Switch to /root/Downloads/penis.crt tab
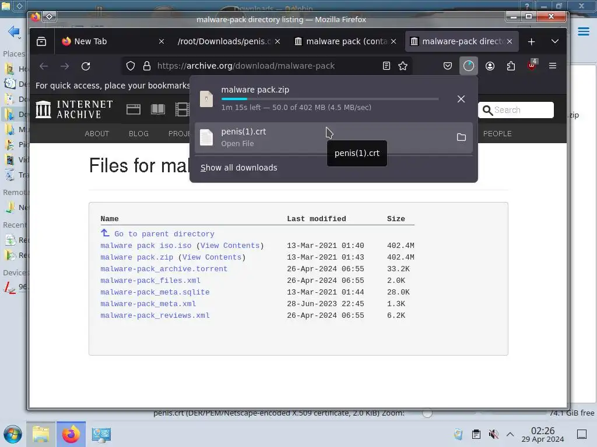This screenshot has height=447, width=597. 229,41
